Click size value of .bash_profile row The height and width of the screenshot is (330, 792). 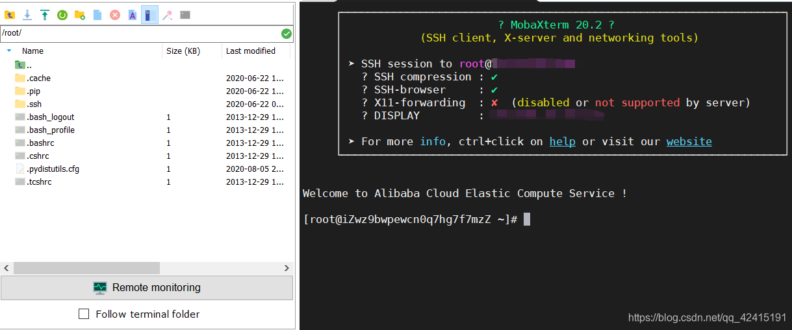168,130
